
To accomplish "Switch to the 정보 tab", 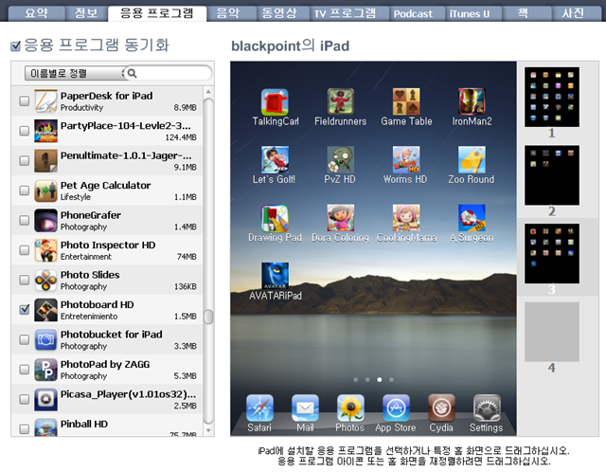I will click(x=86, y=13).
